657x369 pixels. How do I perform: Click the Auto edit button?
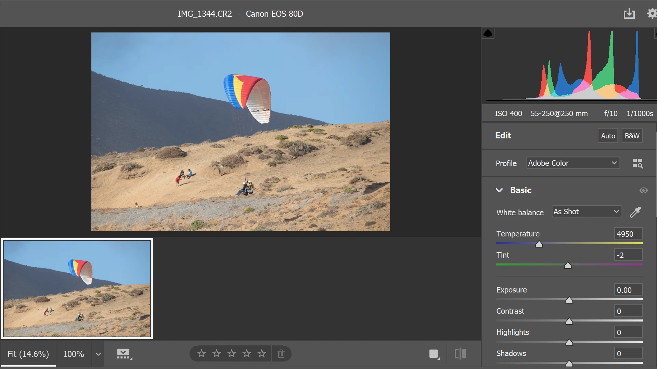pos(608,136)
